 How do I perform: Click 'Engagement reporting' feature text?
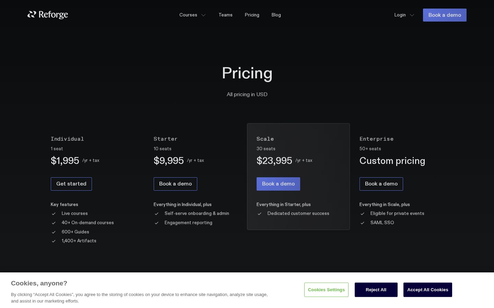click(x=188, y=223)
